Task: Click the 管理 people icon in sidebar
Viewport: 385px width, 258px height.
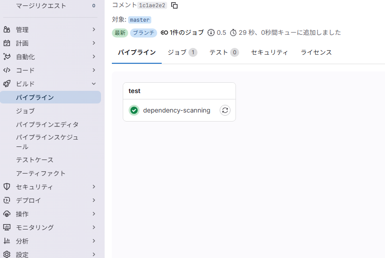Action: 7,30
